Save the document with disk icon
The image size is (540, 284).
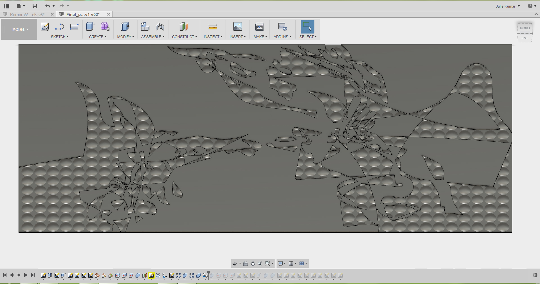[35, 6]
